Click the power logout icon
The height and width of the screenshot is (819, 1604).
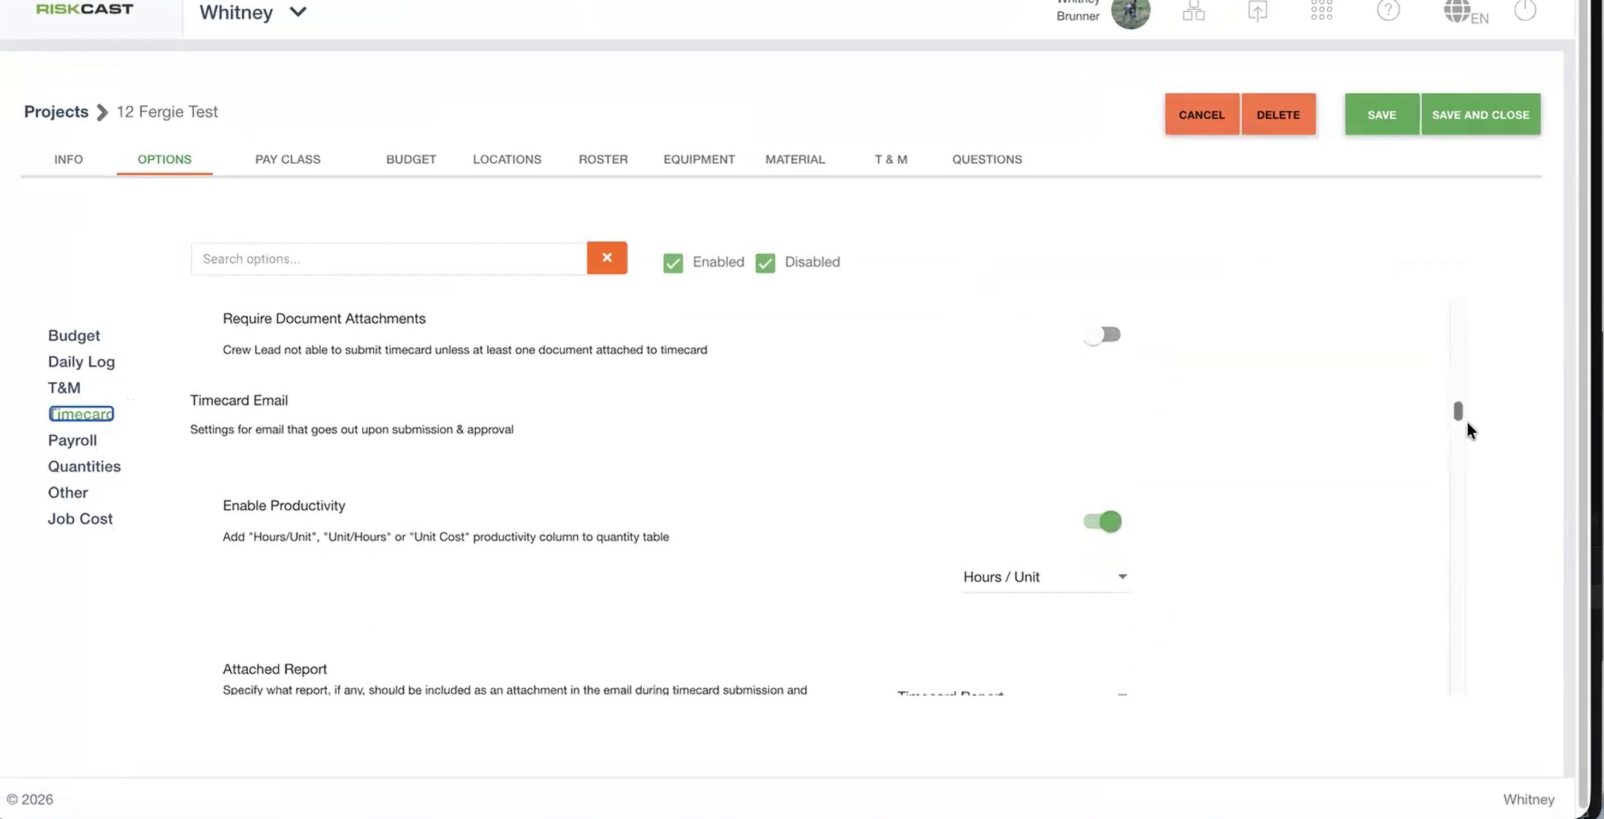[x=1525, y=10]
